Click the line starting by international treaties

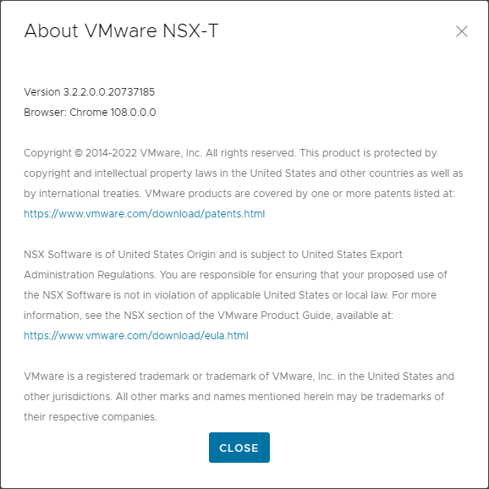coord(239,194)
